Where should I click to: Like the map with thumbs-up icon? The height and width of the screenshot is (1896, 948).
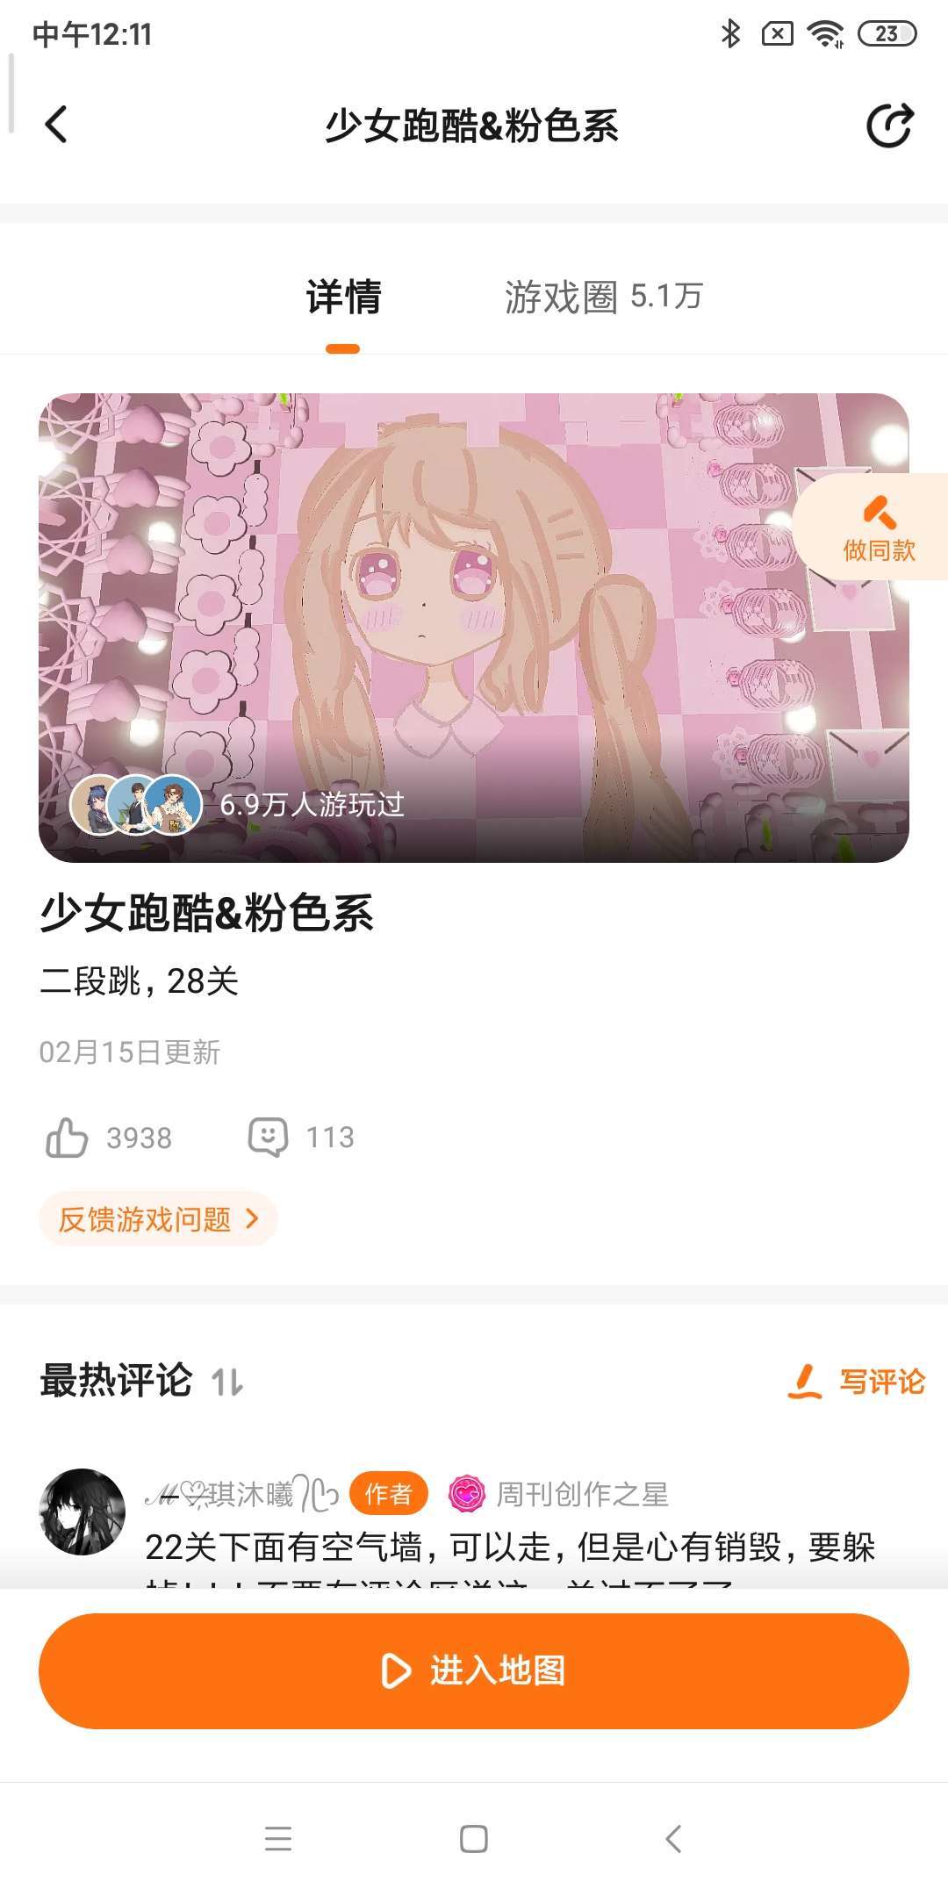coord(67,1138)
